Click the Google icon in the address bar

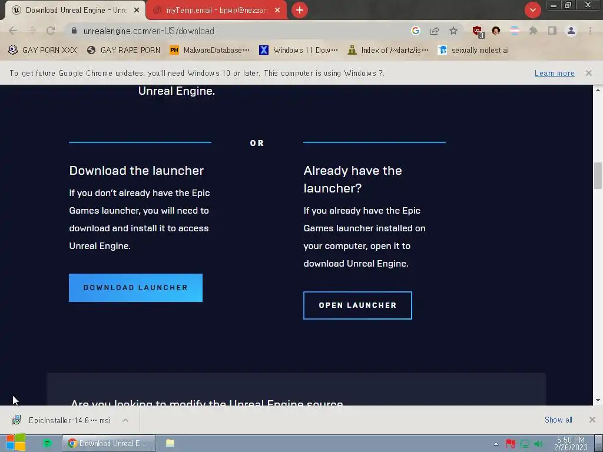(415, 31)
